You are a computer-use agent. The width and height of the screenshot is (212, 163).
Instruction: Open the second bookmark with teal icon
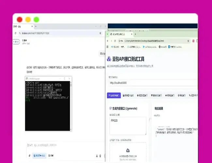[134, 47]
